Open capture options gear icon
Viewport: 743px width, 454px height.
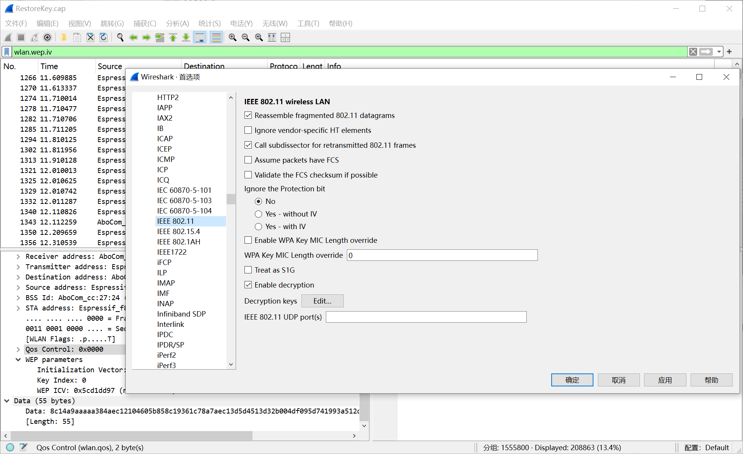pos(47,37)
